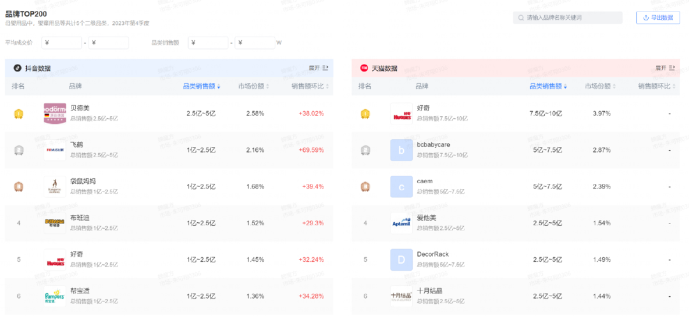
Task: Open the Tmall Huggies brand logo
Action: click(x=401, y=114)
